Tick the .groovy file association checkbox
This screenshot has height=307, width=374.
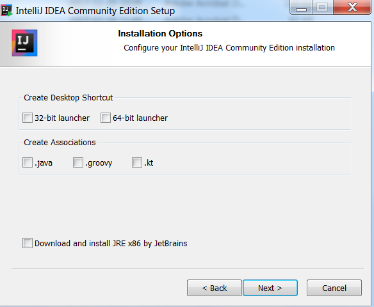tap(78, 162)
